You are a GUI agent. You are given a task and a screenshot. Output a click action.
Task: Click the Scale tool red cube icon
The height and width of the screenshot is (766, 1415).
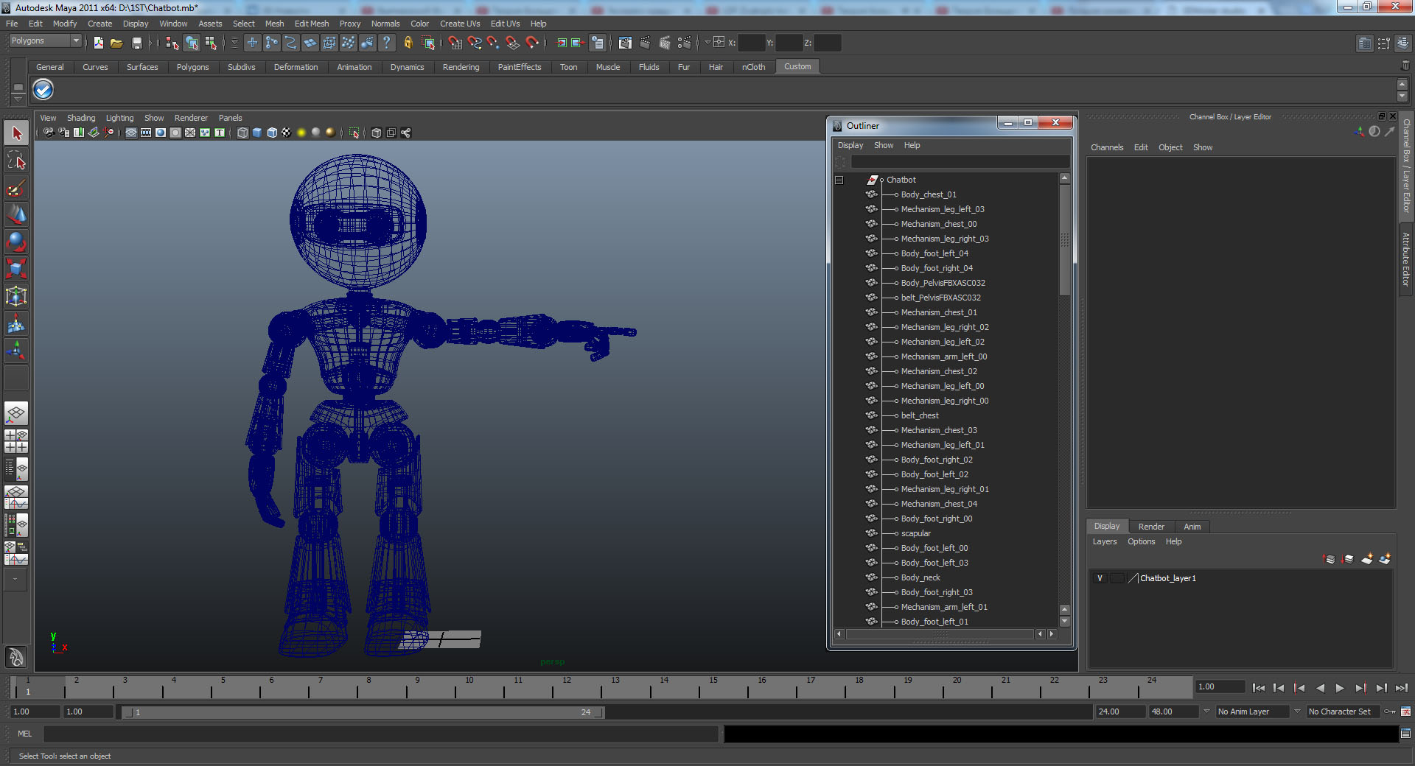click(x=16, y=269)
